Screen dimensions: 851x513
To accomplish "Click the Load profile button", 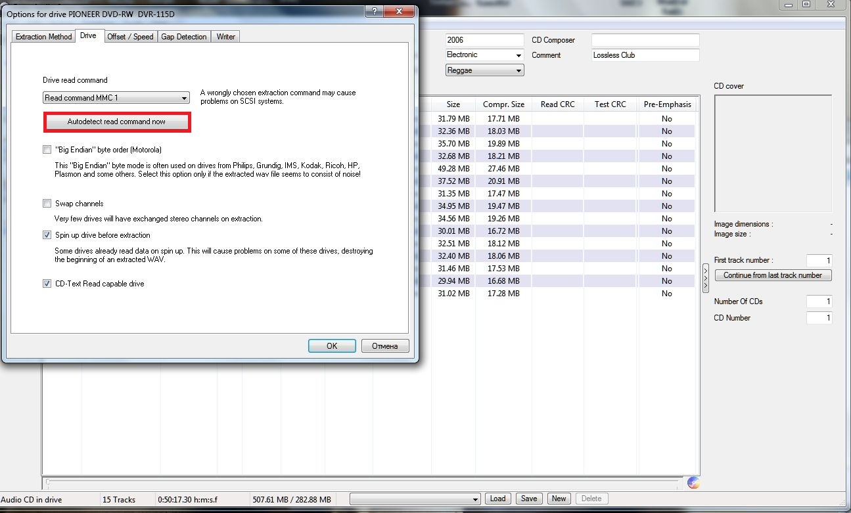I will (x=498, y=499).
